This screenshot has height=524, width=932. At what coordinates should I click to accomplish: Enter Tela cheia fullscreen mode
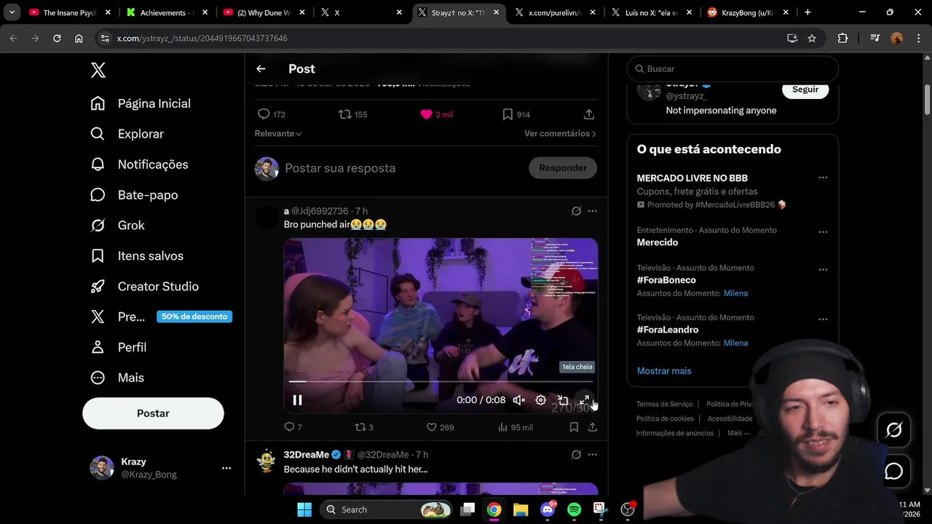point(584,400)
